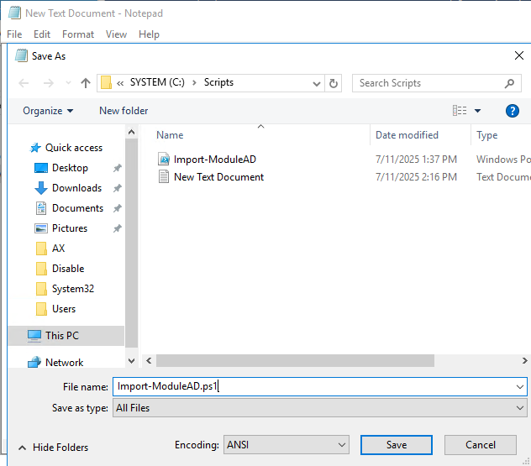Click pin icon next to Desktop
531x466 pixels.
pos(117,168)
